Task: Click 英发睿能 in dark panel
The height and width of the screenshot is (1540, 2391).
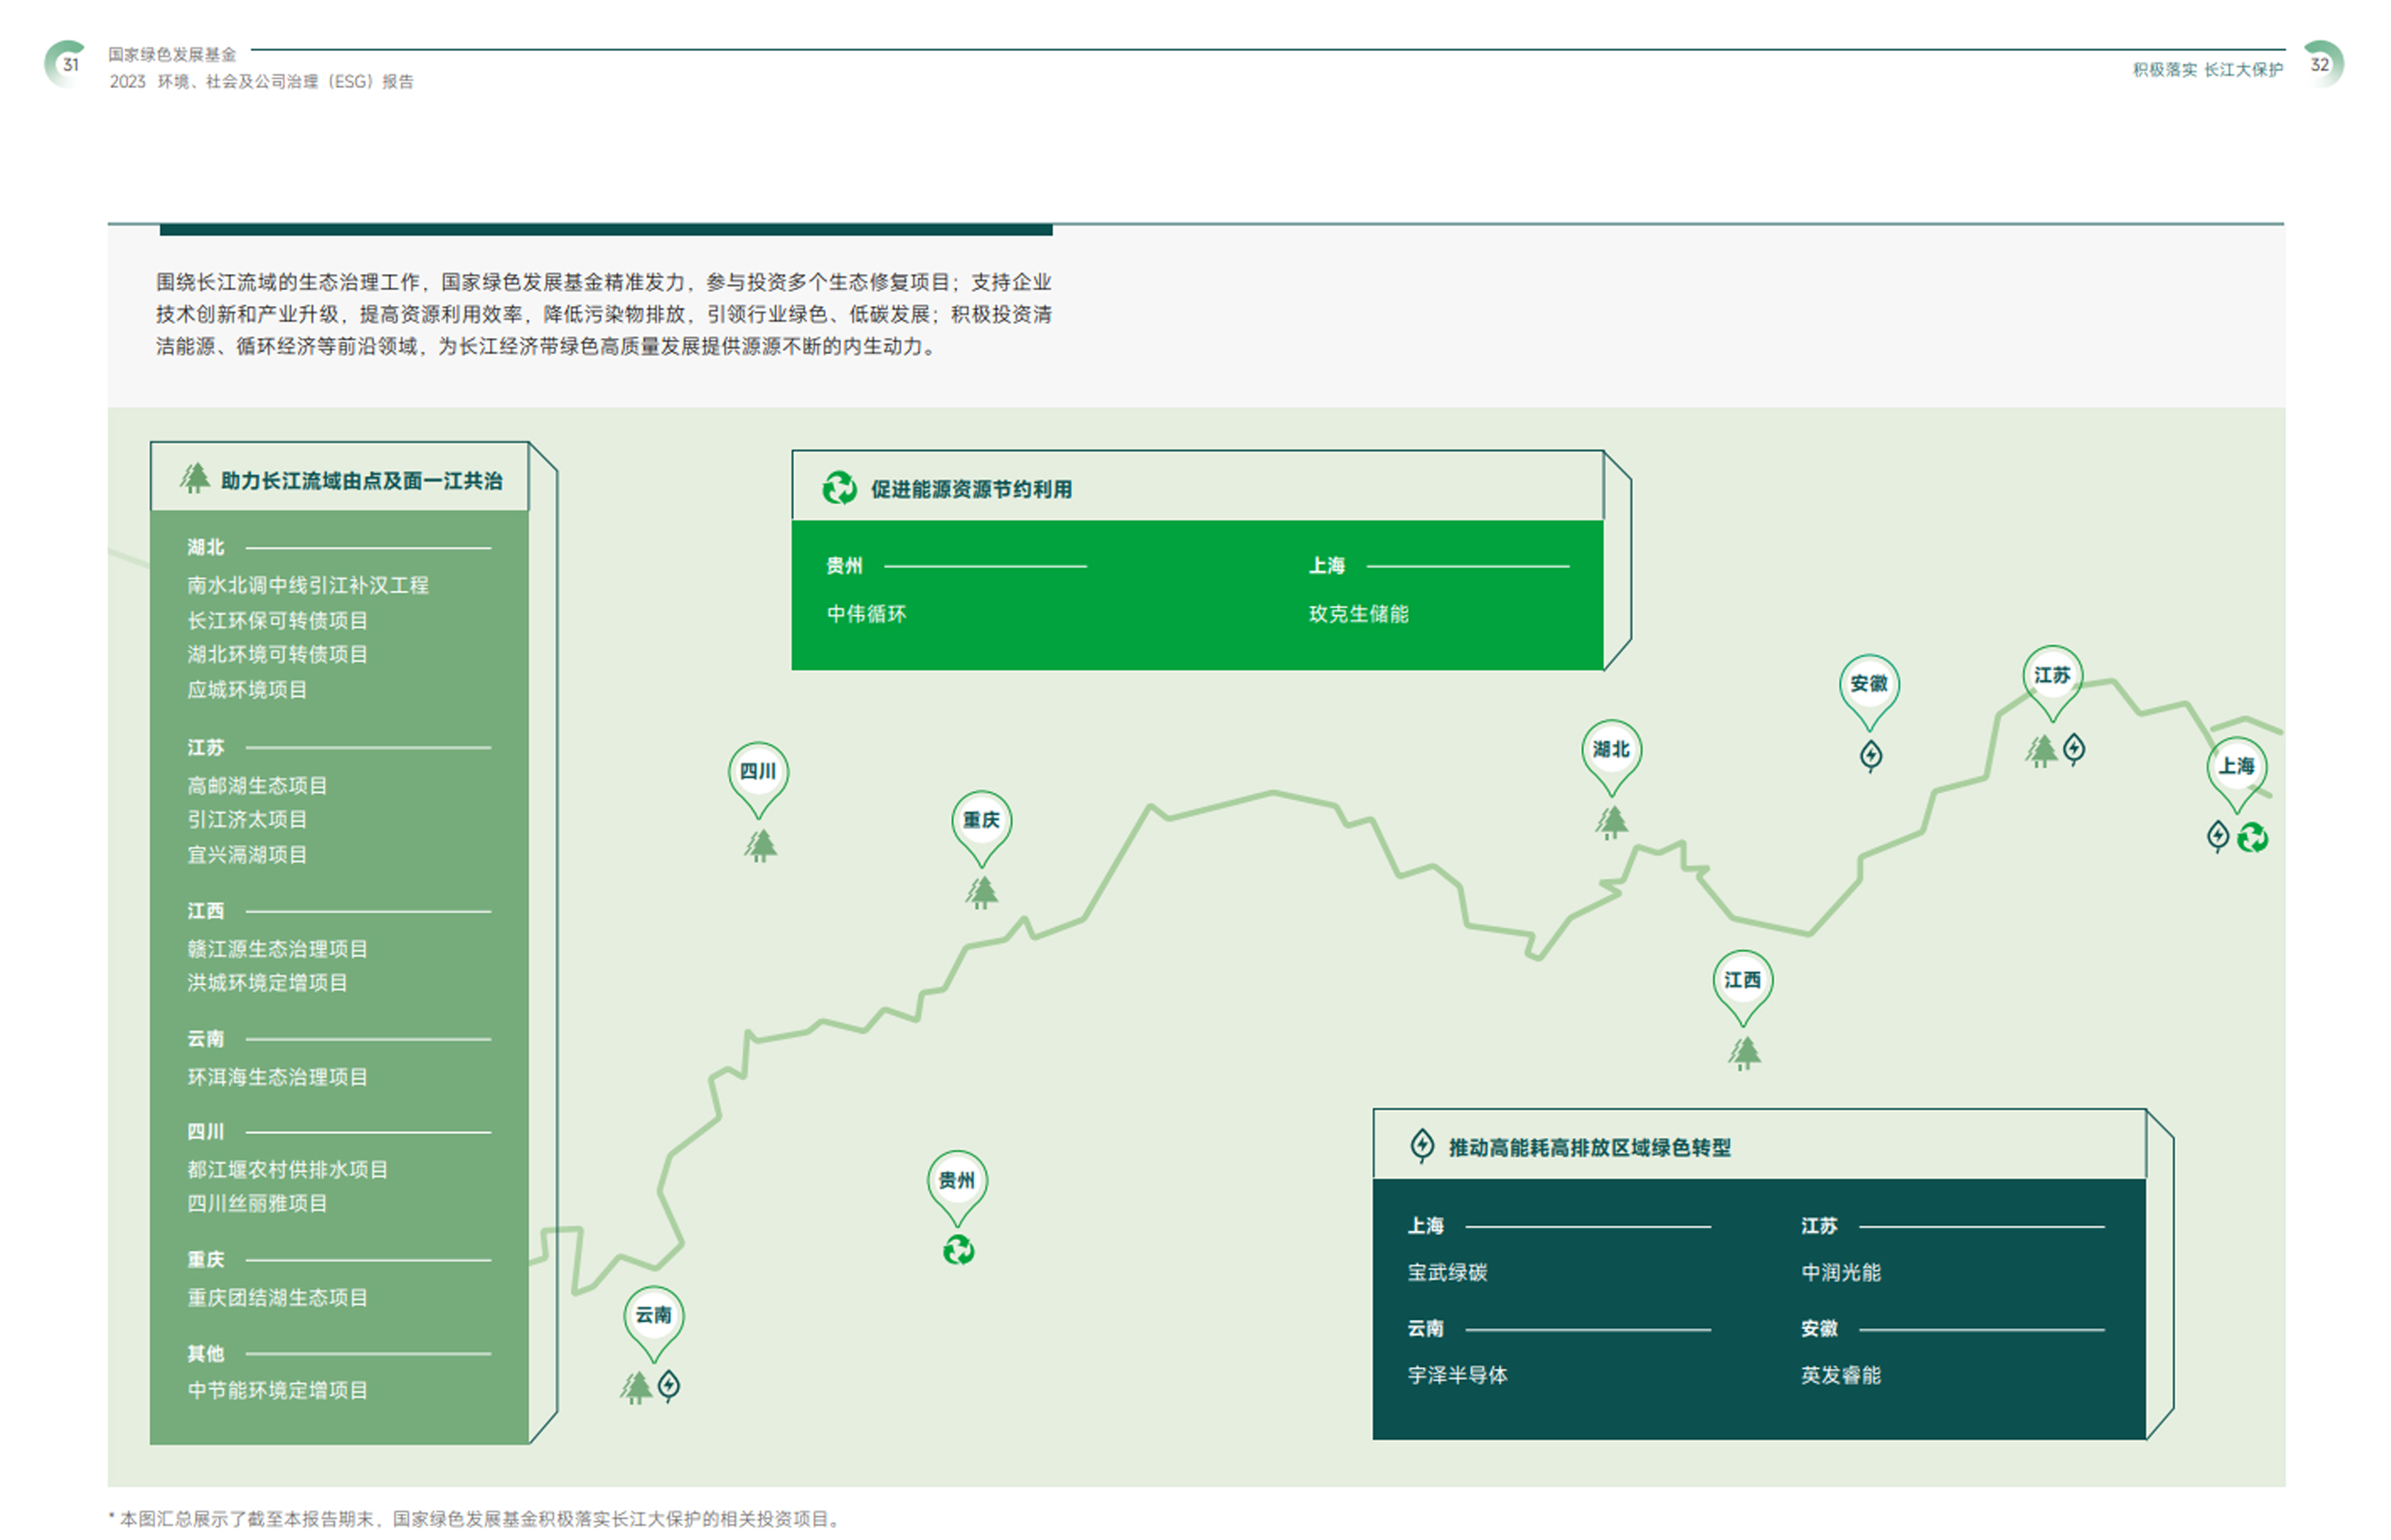Action: [1840, 1375]
